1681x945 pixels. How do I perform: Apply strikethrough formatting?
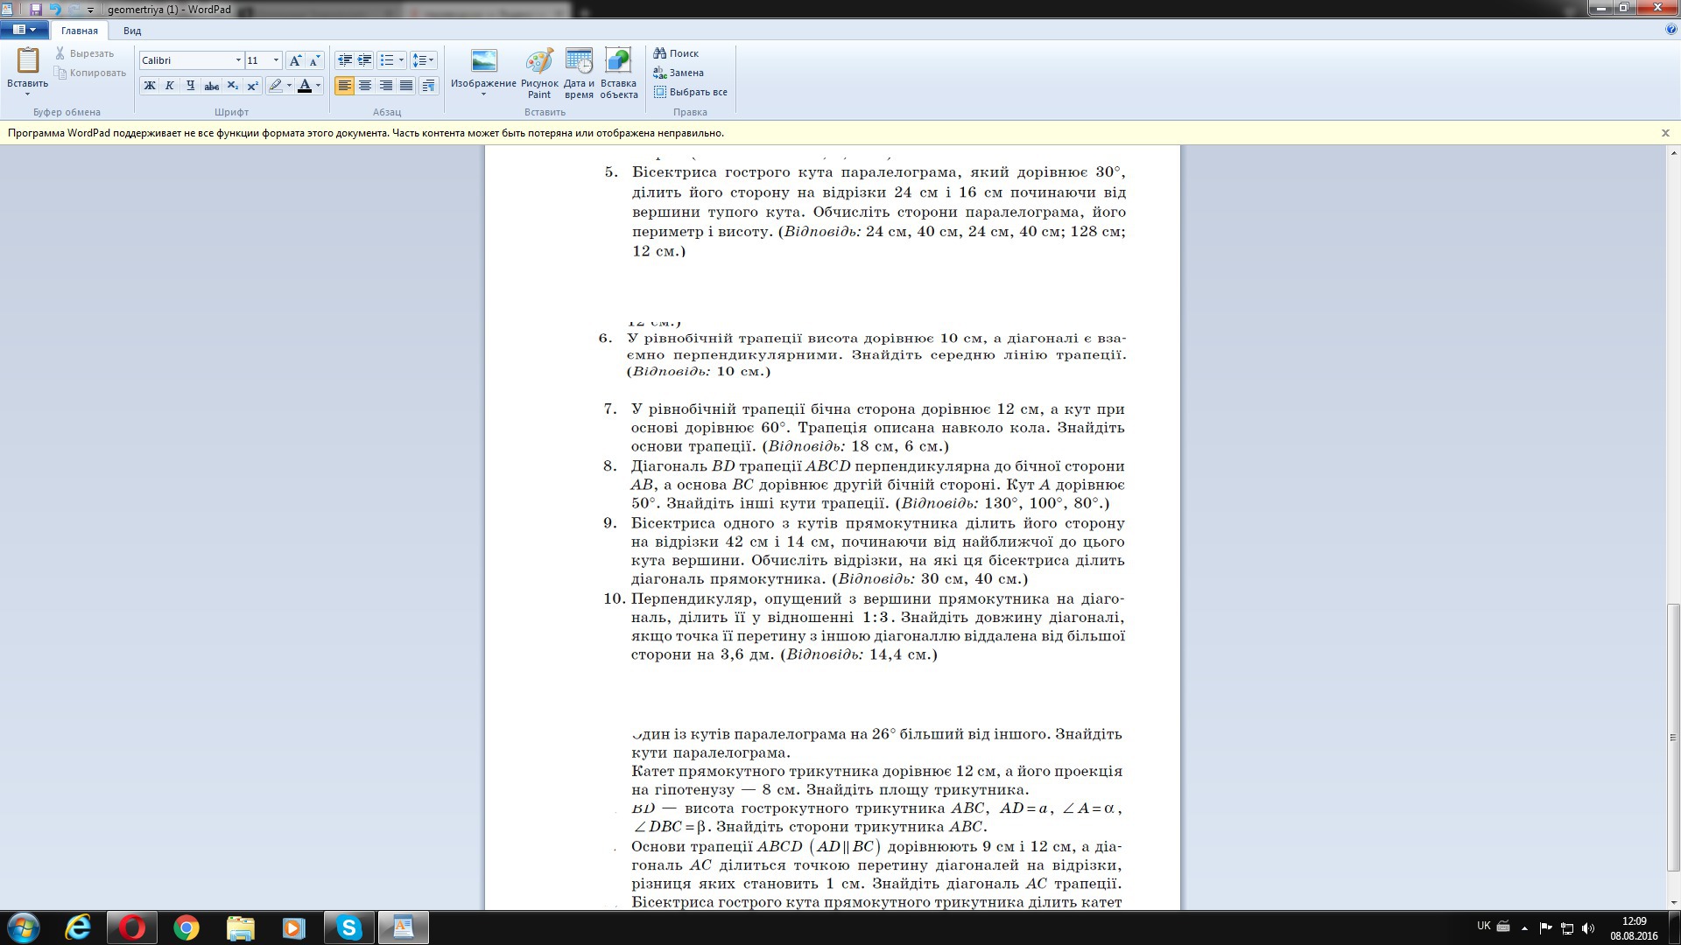211,86
